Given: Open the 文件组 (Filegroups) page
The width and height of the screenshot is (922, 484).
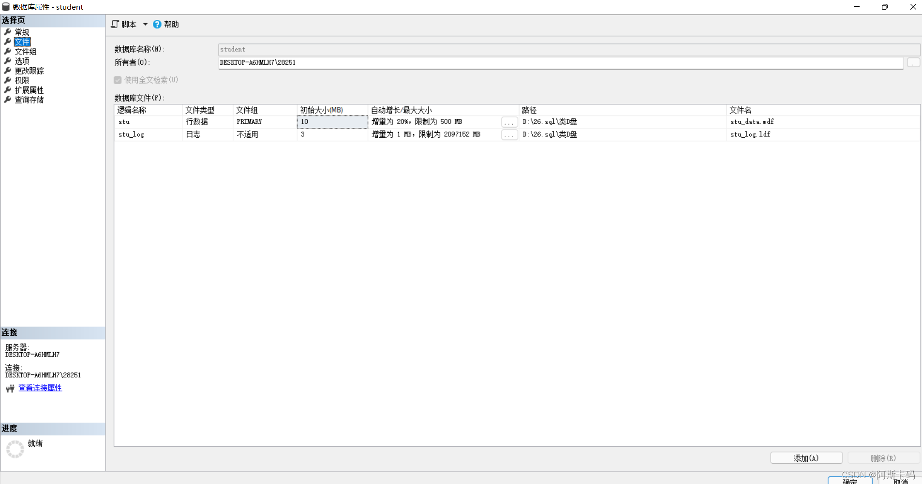Looking at the screenshot, I should click(x=25, y=51).
